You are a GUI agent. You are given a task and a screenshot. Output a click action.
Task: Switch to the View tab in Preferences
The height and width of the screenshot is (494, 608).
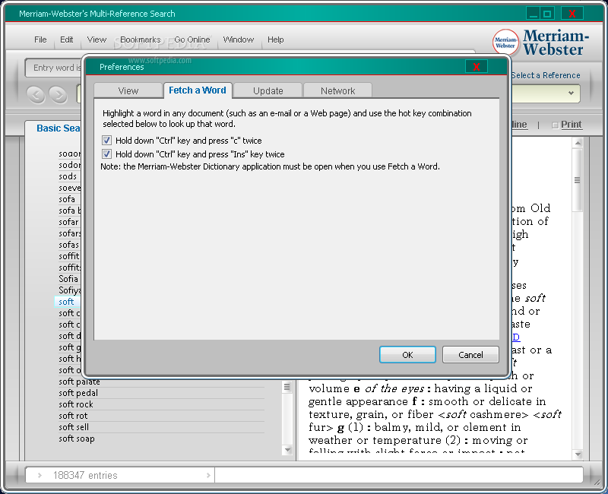click(128, 90)
